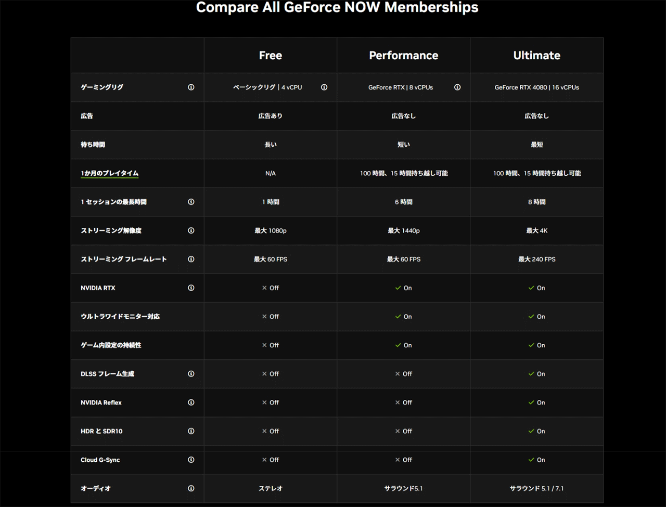
Task: Click the GeForce RTX 4080 | 16 vCPUs cell
Action: click(x=536, y=87)
